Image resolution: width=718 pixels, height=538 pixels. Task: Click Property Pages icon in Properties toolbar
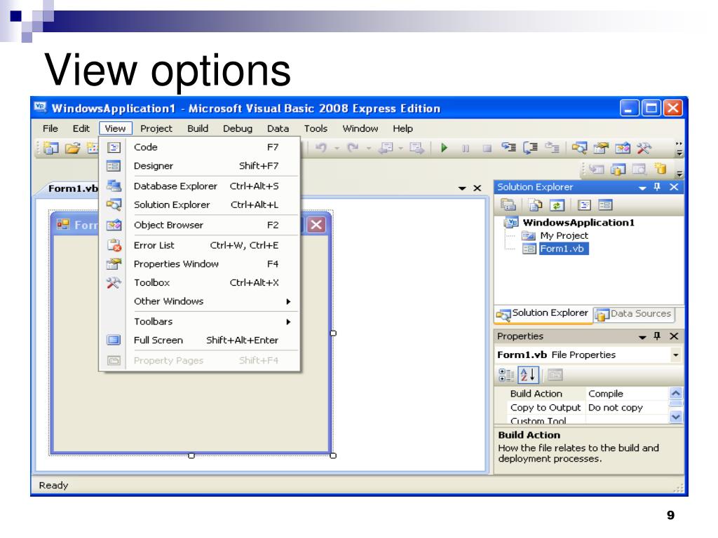555,375
